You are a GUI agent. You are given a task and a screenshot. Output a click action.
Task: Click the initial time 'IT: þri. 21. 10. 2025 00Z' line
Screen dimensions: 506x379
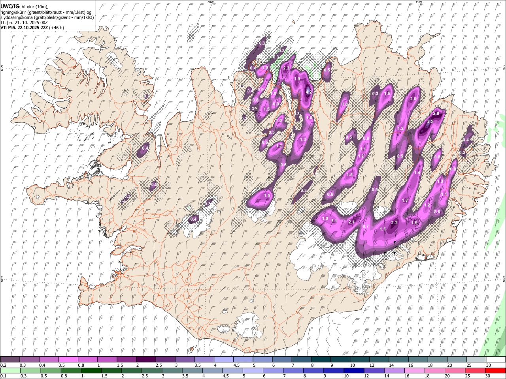pyautogui.click(x=24, y=23)
